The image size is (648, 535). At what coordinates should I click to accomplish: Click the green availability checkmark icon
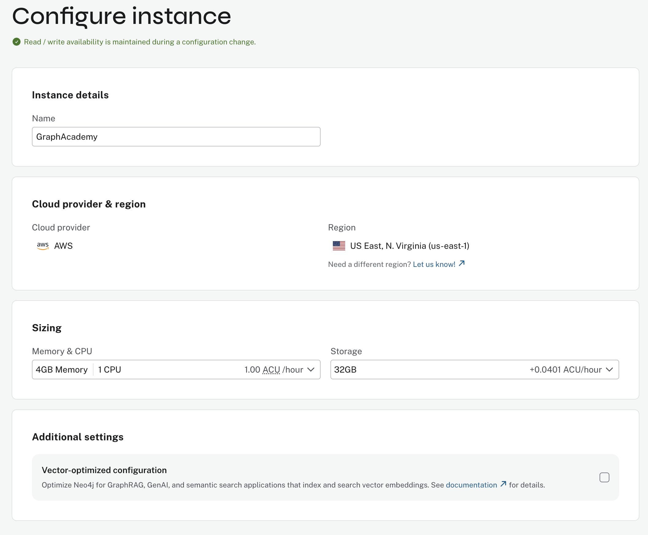pos(16,42)
